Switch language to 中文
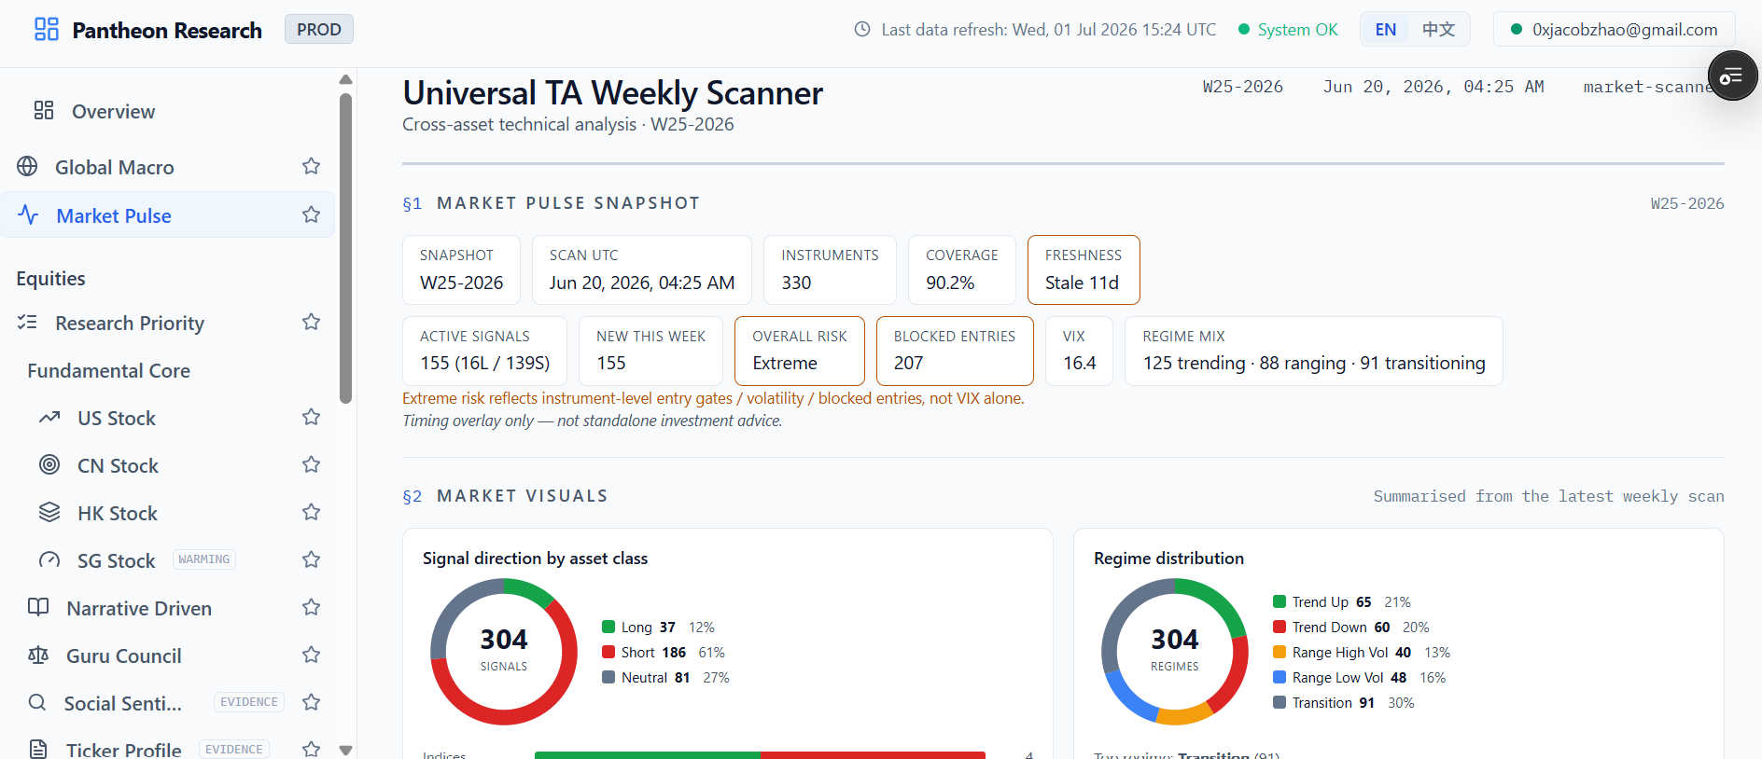This screenshot has width=1762, height=759. [1438, 29]
